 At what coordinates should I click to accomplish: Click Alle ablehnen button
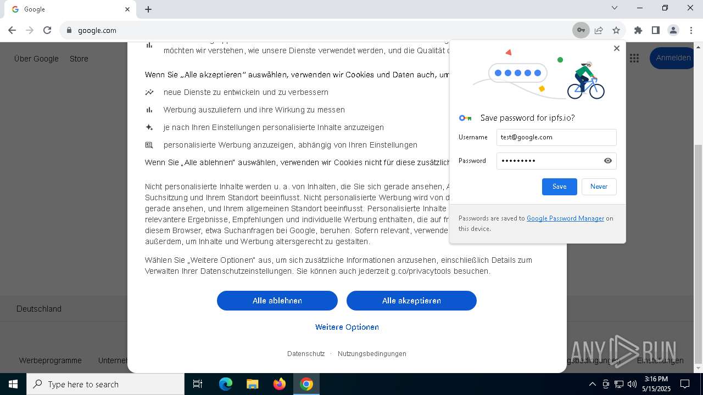[x=277, y=301]
